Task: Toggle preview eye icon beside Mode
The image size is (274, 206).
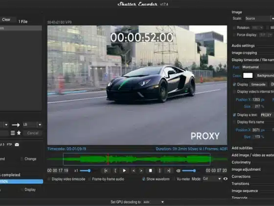Action: tap(226, 179)
